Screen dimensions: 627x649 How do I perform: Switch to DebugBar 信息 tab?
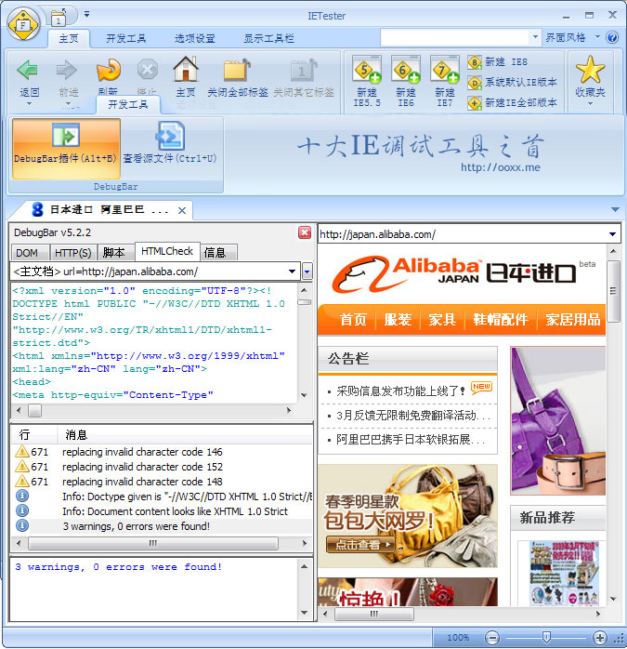(x=218, y=253)
